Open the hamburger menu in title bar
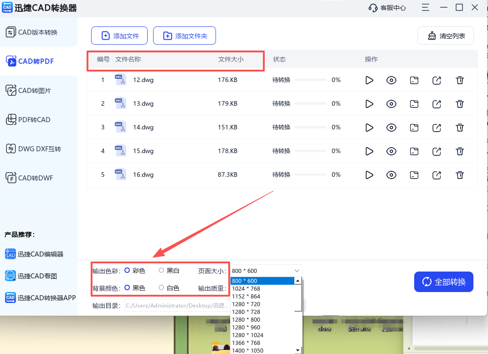This screenshot has width=488, height=354. [426, 7]
